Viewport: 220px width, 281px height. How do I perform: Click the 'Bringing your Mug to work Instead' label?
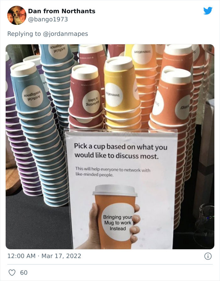click(x=118, y=223)
